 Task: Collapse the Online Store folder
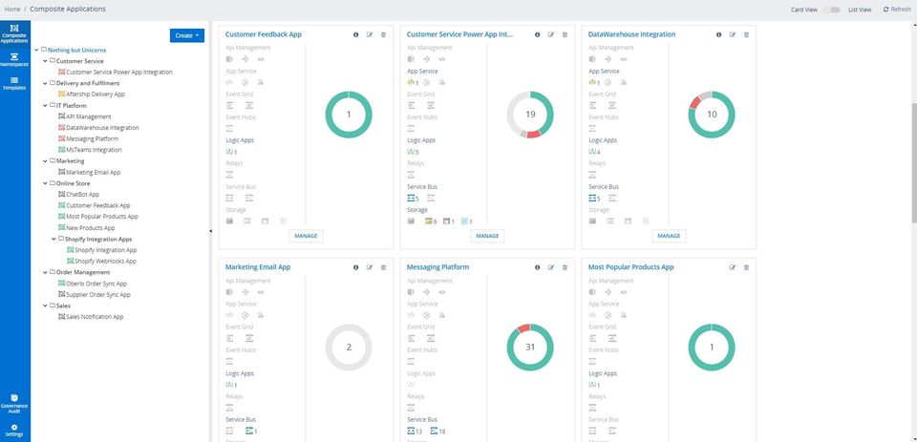point(46,183)
